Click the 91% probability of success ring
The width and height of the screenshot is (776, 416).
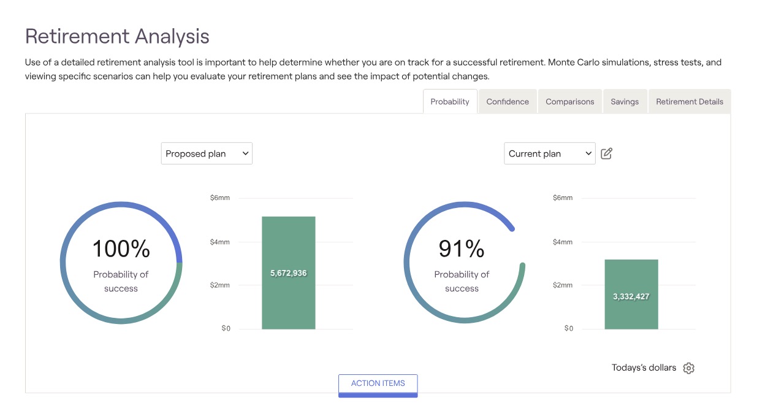[464, 262]
